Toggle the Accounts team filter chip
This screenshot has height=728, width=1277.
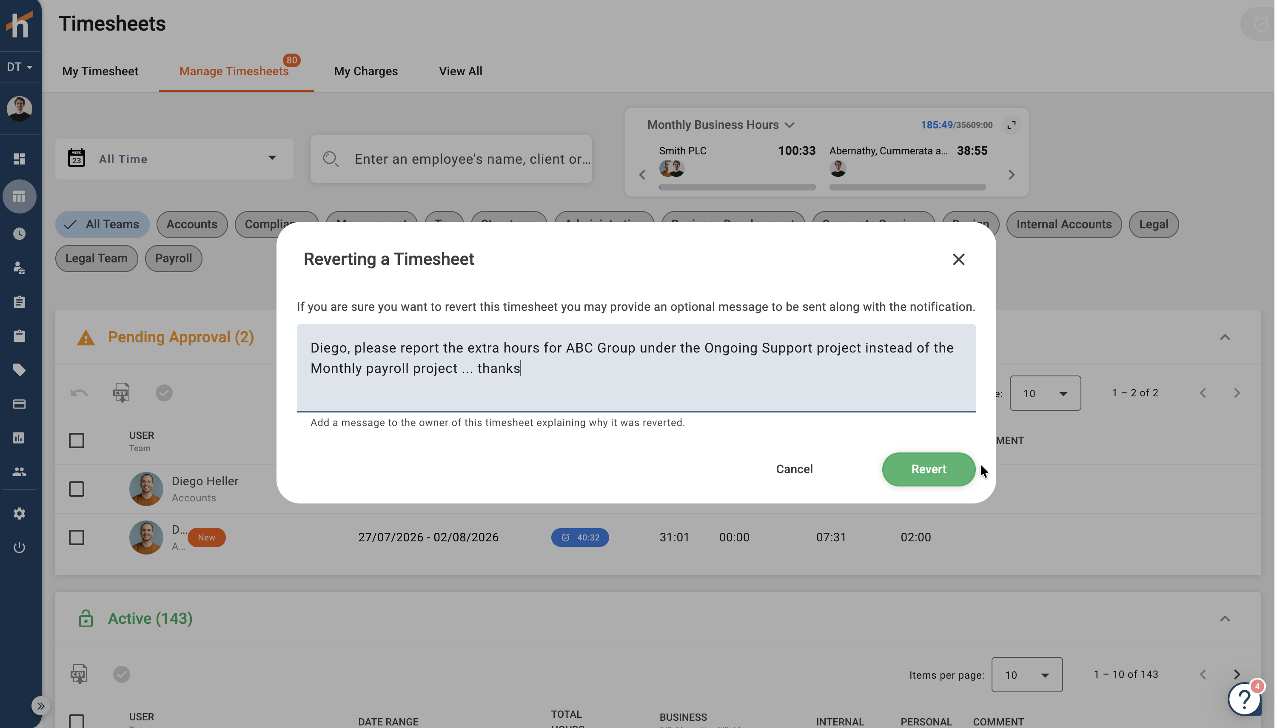(x=192, y=225)
